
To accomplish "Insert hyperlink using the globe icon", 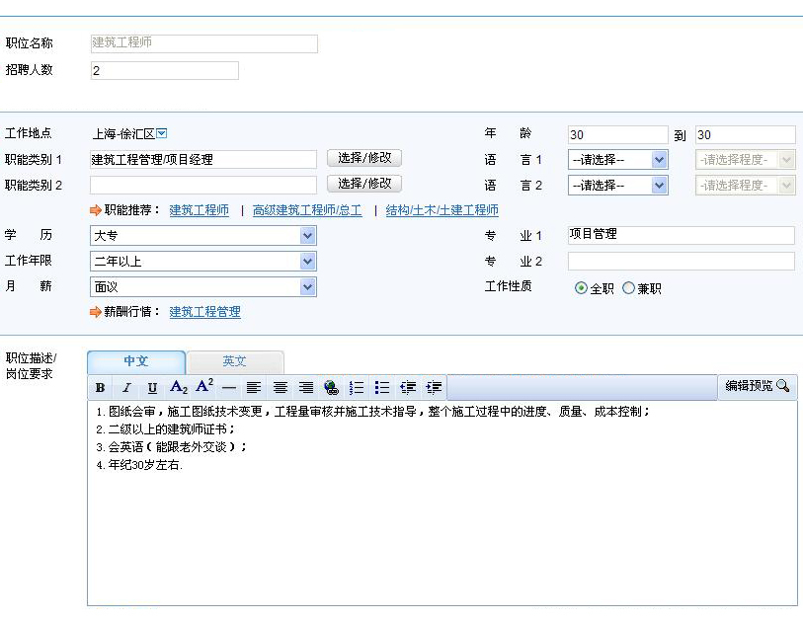I will [x=332, y=388].
